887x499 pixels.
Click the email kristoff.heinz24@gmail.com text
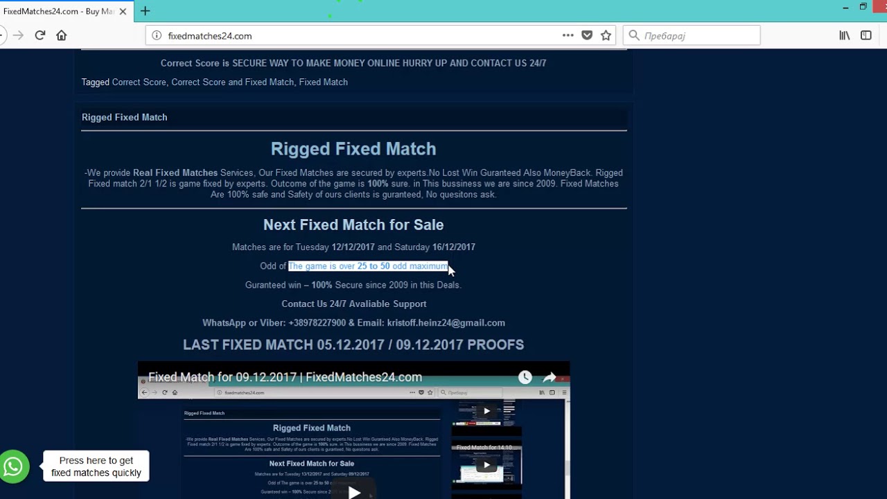pyautogui.click(x=446, y=323)
